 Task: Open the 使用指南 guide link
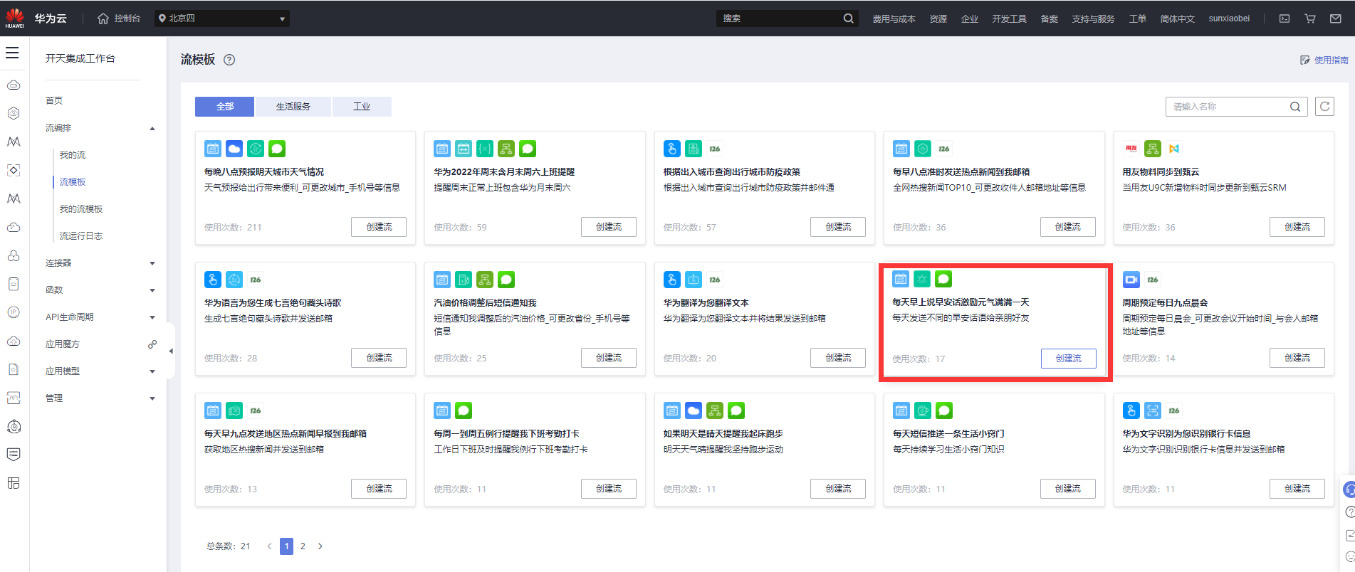pyautogui.click(x=1324, y=60)
